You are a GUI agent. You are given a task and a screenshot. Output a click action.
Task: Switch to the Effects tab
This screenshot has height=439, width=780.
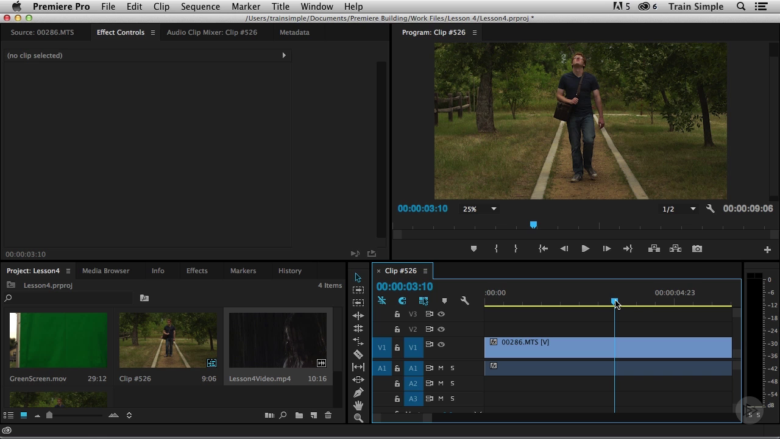tap(197, 271)
